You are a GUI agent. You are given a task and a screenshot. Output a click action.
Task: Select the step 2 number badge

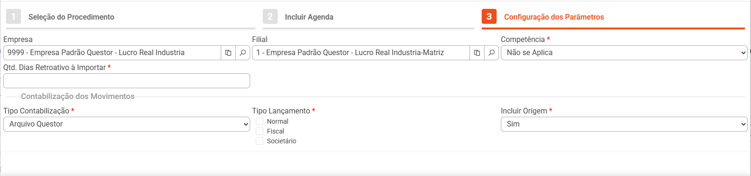click(x=270, y=16)
